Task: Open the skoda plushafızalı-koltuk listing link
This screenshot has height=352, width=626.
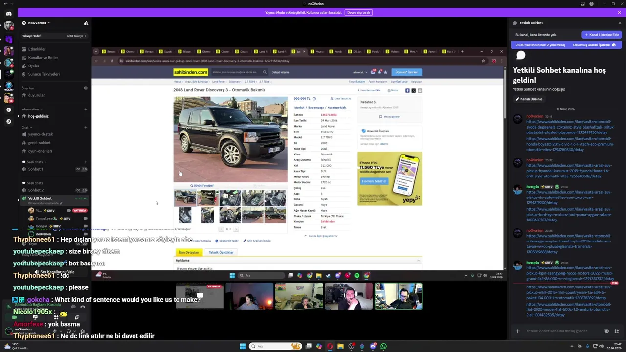Action: coord(570,127)
